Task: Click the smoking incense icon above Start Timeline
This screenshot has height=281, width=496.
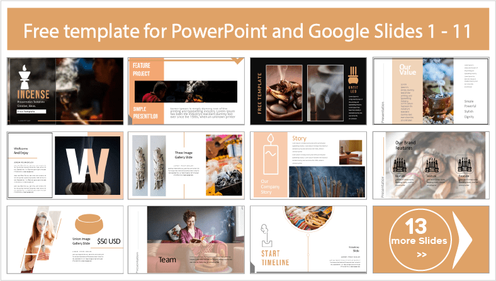Action: coord(266,236)
